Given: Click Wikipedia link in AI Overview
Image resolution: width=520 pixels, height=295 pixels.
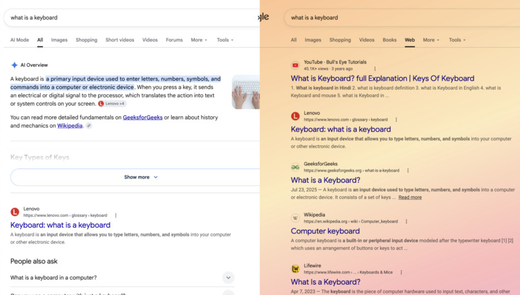Looking at the screenshot, I should point(70,126).
